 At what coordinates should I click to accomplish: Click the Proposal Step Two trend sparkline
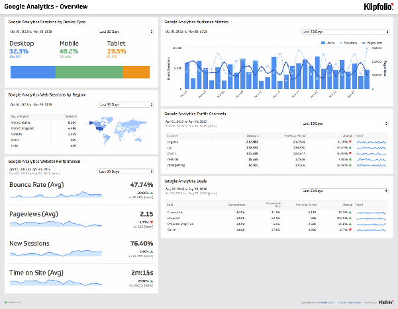pyautogui.click(x=371, y=224)
